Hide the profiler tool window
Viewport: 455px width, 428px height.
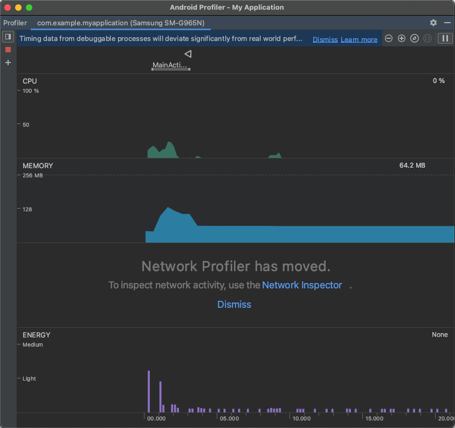click(x=447, y=23)
